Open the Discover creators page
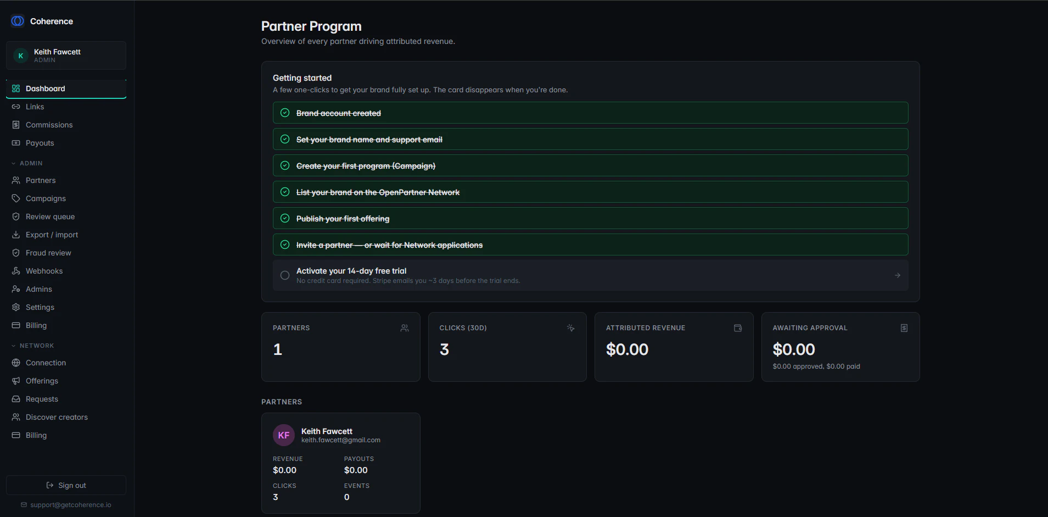Screen dimensions: 1048x517 tap(66, 417)
